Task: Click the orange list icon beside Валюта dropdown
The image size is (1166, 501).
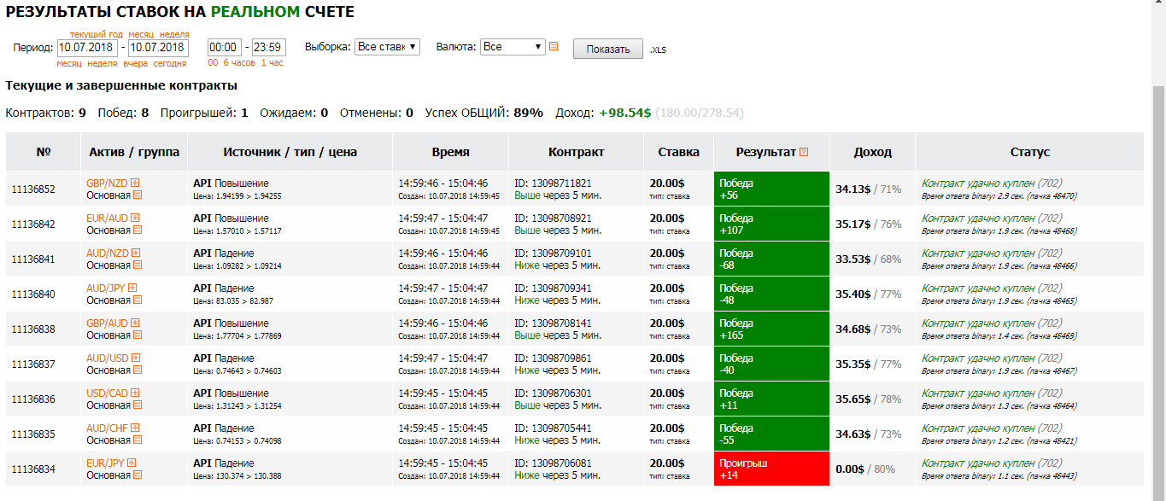Action: [x=554, y=47]
